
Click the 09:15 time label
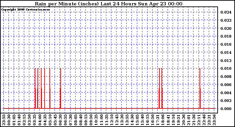click(86, 120)
